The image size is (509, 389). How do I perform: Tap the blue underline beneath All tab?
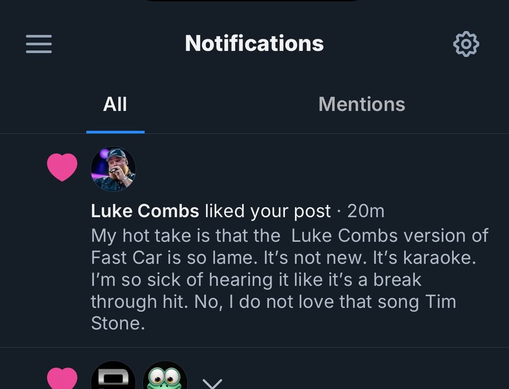(115, 132)
